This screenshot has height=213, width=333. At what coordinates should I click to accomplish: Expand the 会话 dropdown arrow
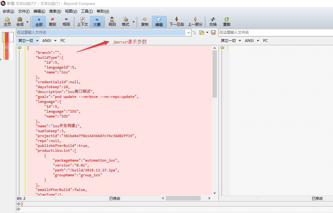(27, 22)
